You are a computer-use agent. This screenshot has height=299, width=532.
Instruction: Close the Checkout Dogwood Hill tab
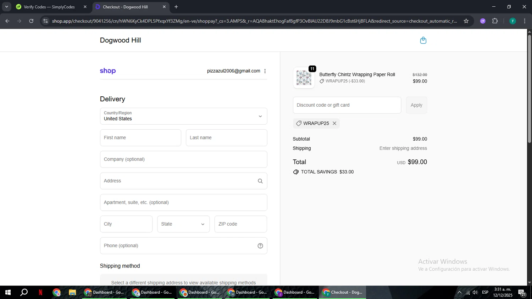(x=164, y=7)
